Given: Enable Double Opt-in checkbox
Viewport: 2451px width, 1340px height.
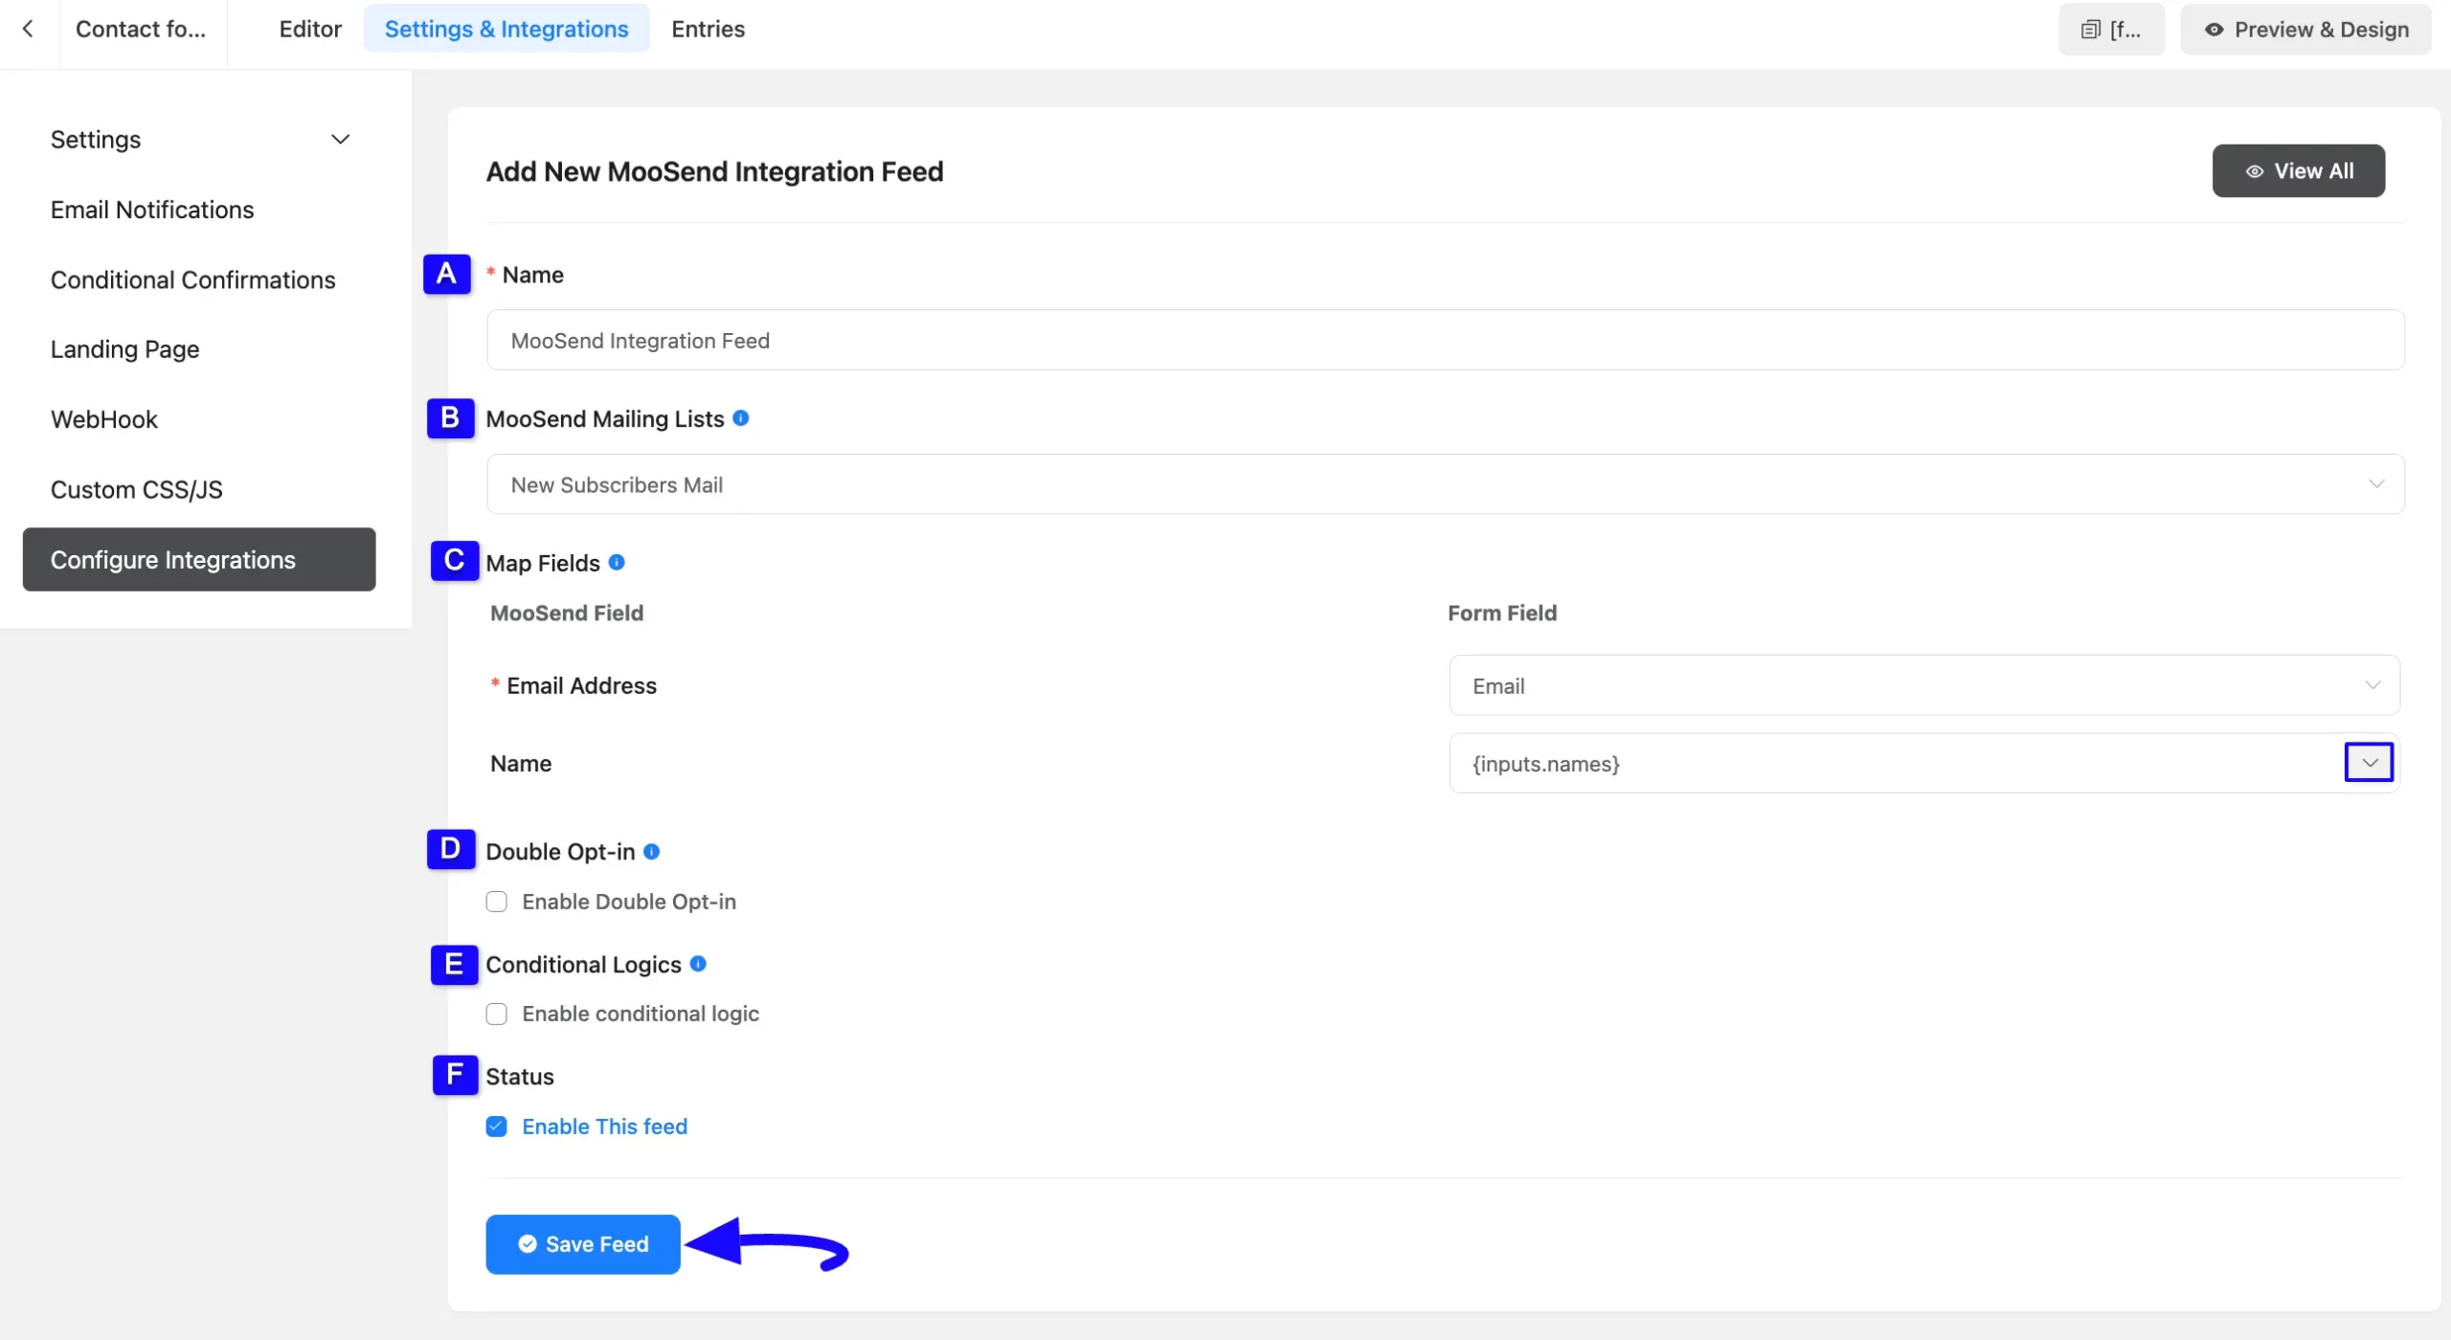Looking at the screenshot, I should click(496, 902).
